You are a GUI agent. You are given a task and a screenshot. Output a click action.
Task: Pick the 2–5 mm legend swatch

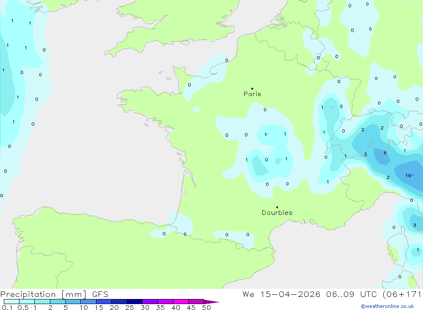click(x=58, y=302)
